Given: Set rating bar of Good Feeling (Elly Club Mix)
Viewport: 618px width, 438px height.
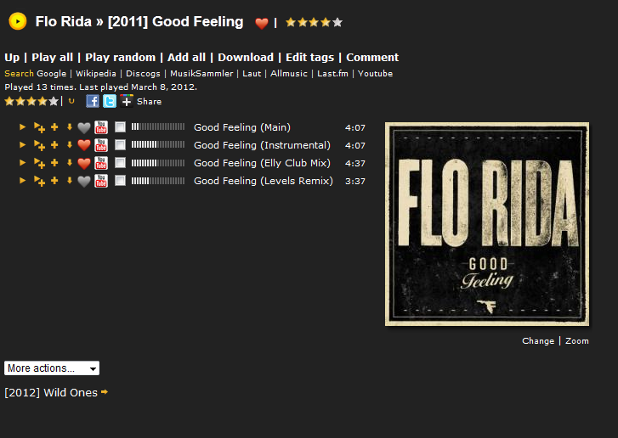Looking at the screenshot, I should coord(157,163).
